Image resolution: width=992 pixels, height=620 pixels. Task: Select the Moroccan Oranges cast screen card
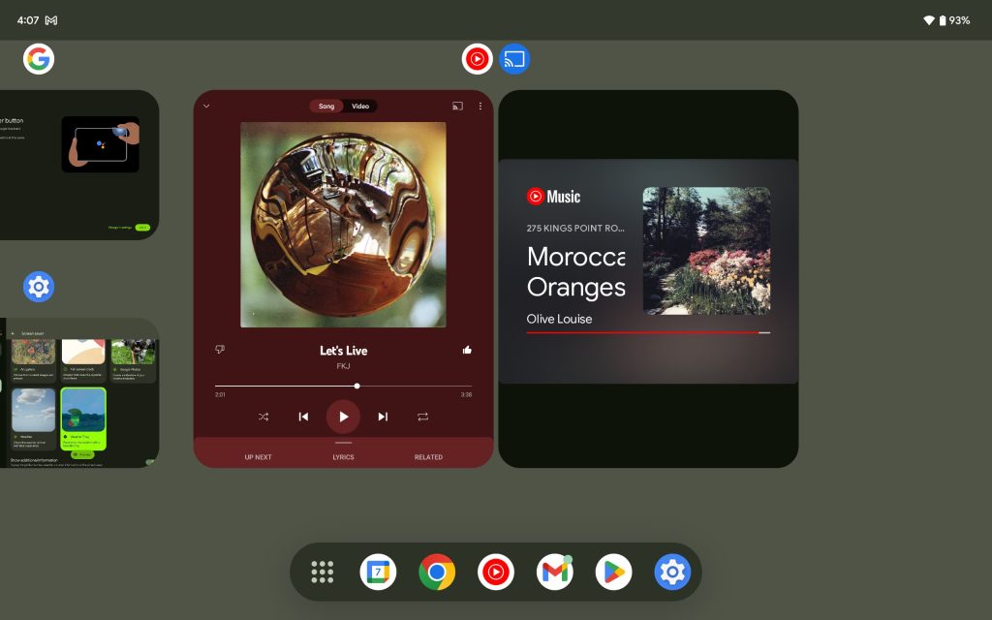pos(648,279)
